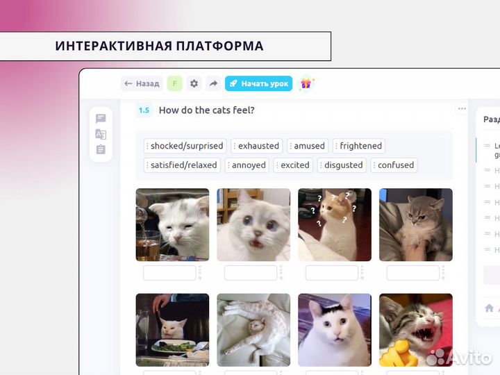This screenshot has width=500, height=375.
Task: Click the cat at dinner table image
Action: pyautogui.click(x=172, y=330)
